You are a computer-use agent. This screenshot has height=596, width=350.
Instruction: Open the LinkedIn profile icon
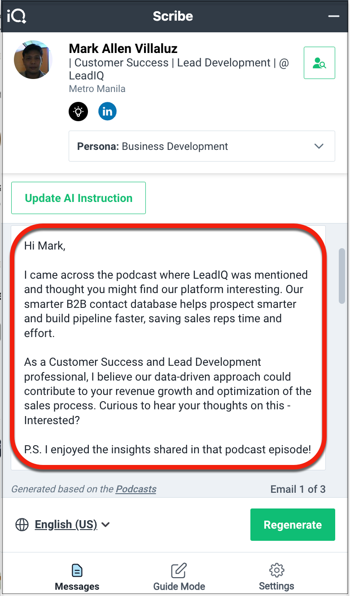107,111
